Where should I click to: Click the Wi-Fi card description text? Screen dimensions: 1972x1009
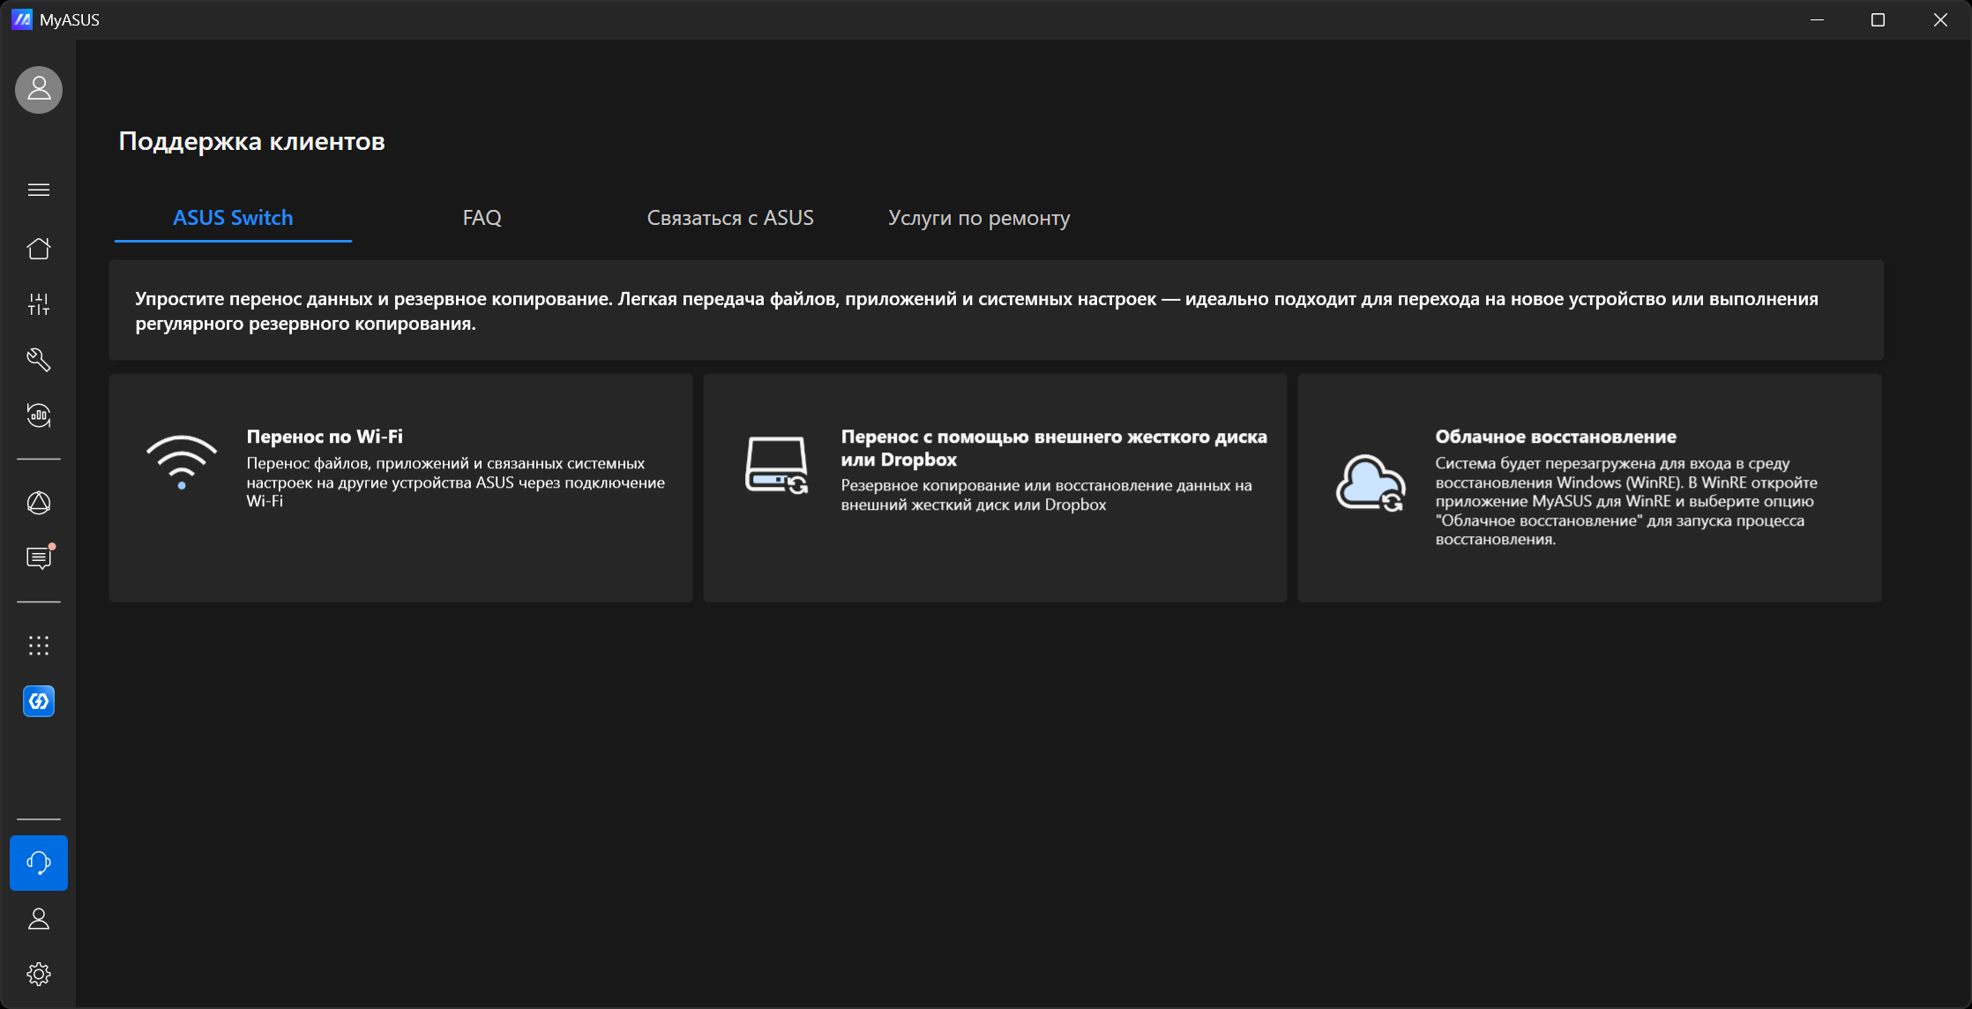coord(455,482)
